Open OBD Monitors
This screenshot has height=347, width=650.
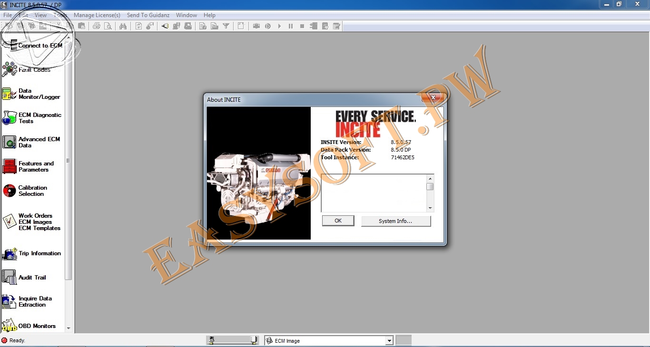point(30,326)
